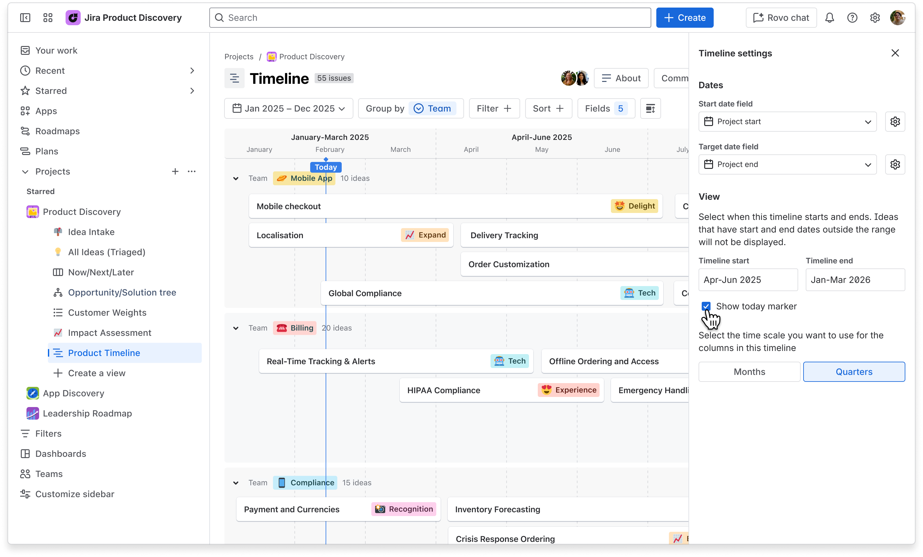923x557 pixels.
Task: Open the Now/Next/Later view
Action: pos(101,272)
